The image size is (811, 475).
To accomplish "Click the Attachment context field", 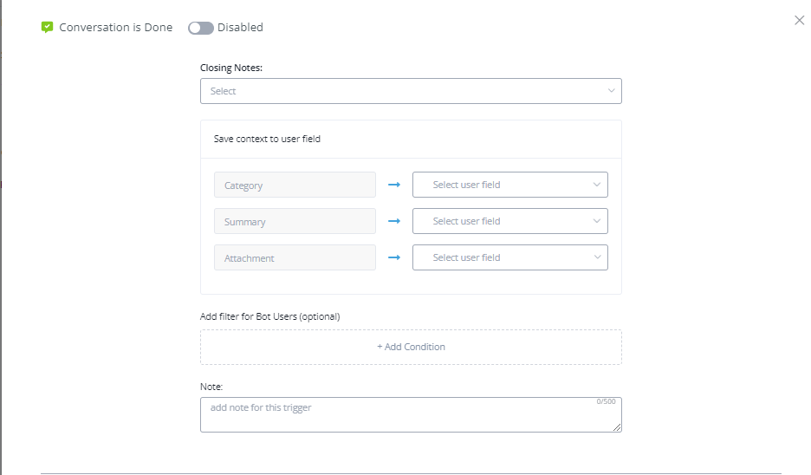I will tap(295, 257).
